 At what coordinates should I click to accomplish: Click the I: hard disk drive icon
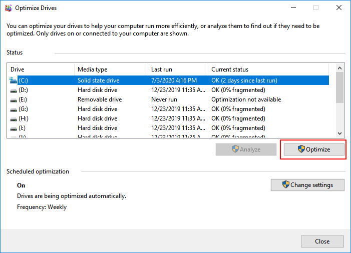click(x=13, y=128)
